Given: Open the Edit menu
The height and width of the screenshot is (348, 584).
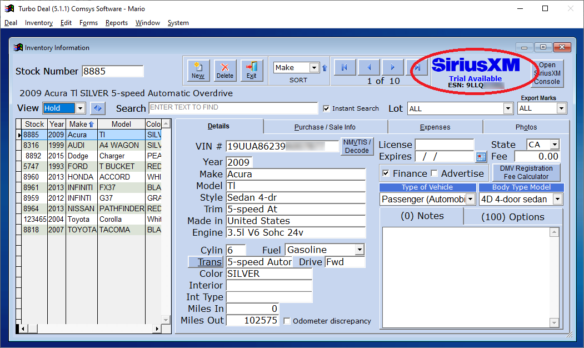Looking at the screenshot, I should pos(66,23).
